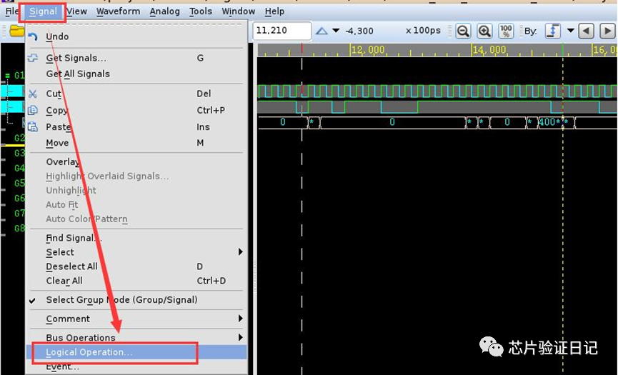Open the Tools menu
Image resolution: width=618 pixels, height=375 pixels.
tap(201, 11)
